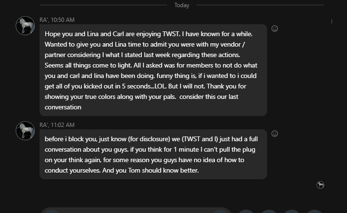Click the sender header "RA', 11:02 AM"
The image size is (347, 213).
(57, 125)
